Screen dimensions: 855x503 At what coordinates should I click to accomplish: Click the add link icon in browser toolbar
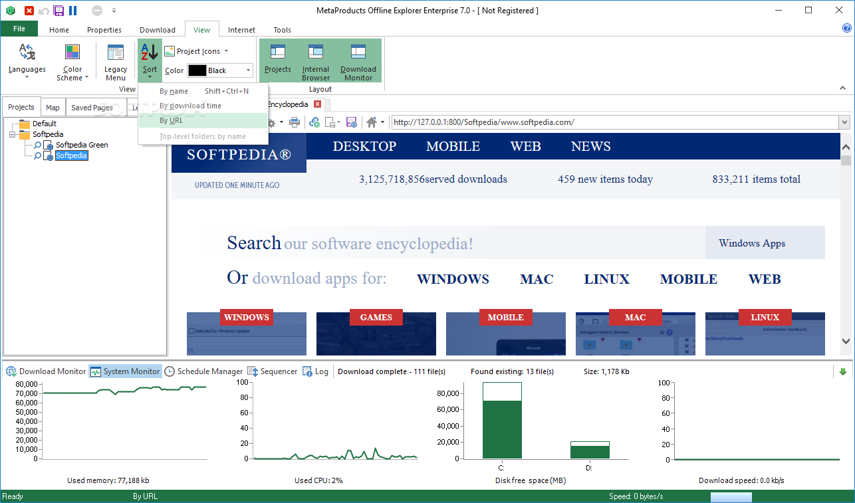coord(314,122)
